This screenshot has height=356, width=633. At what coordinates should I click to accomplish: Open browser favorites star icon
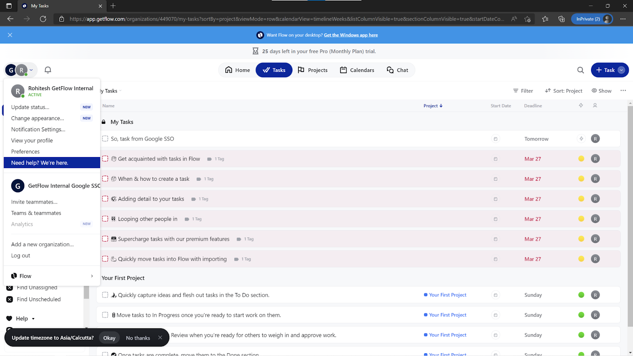tap(545, 19)
